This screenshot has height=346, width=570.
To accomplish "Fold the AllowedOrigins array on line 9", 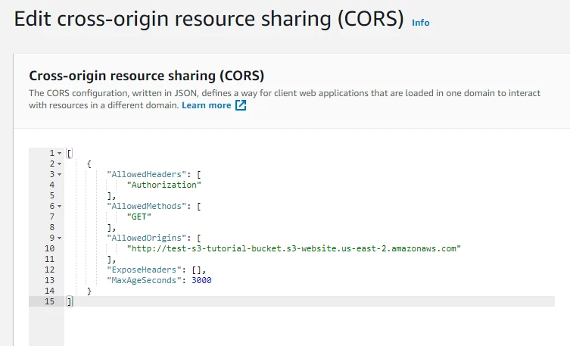I will pyautogui.click(x=60, y=238).
